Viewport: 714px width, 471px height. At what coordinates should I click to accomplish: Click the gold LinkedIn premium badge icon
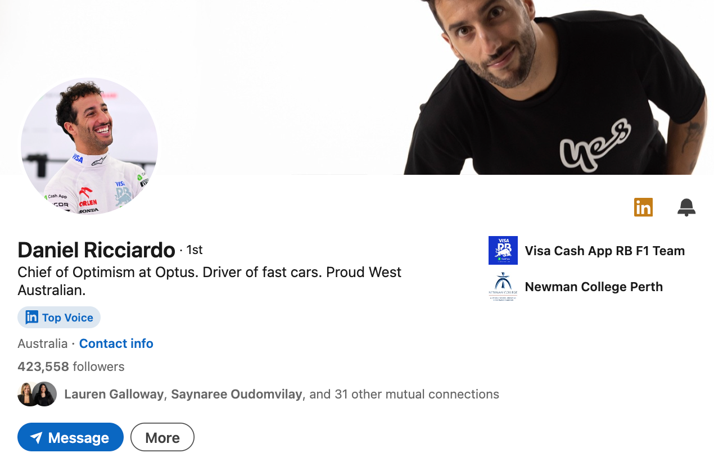(x=643, y=207)
